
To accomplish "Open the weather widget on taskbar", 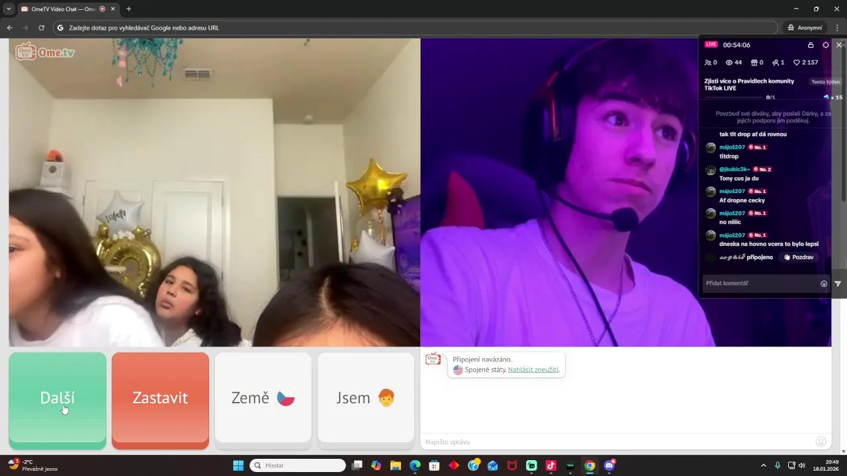I will (33, 465).
